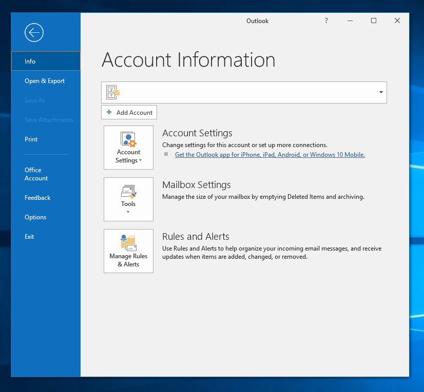This screenshot has width=424, height=392.
Task: Click the mailbox account icon in selector
Action: pyautogui.click(x=113, y=92)
